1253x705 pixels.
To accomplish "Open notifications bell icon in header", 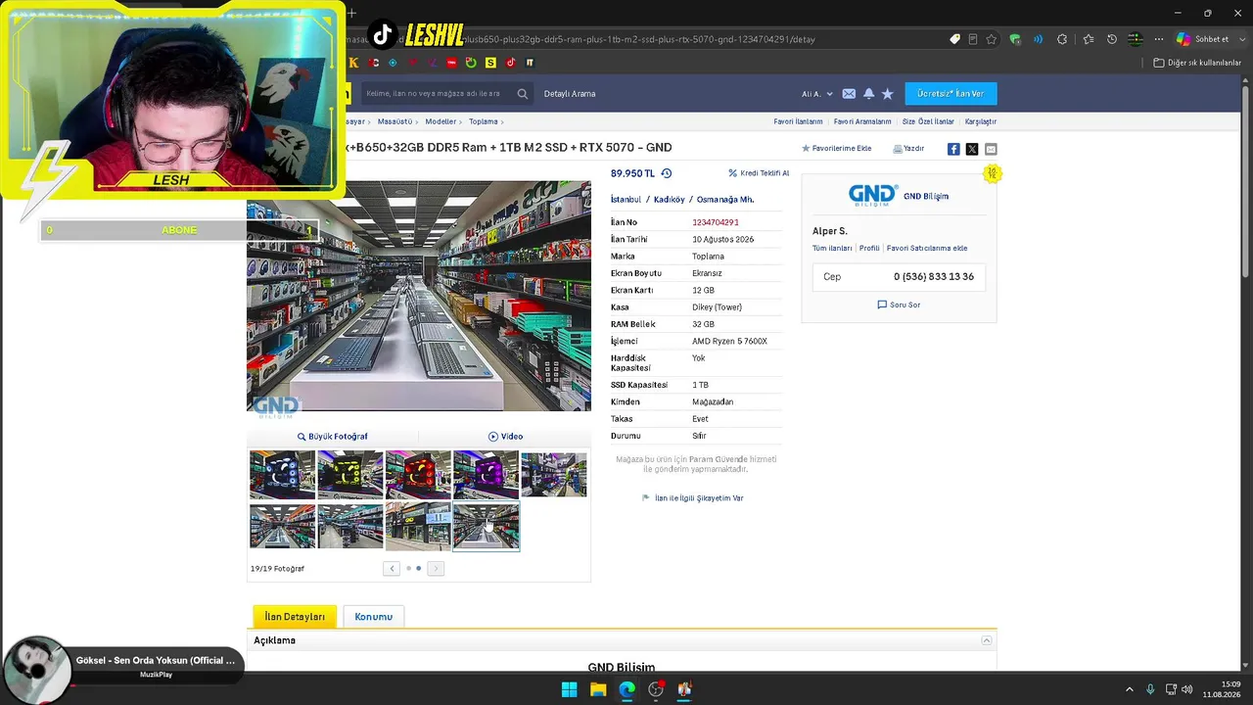I will [868, 94].
